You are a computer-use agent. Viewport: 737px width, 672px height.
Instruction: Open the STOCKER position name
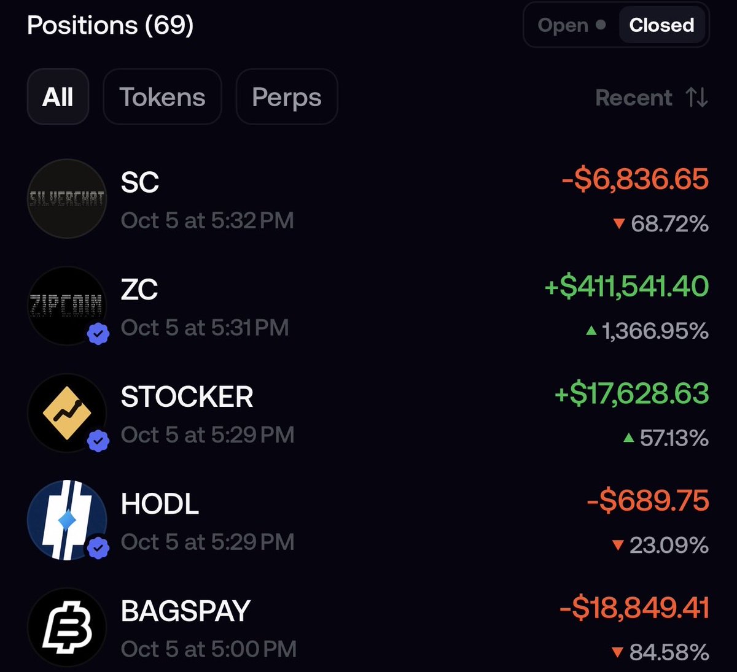[187, 397]
